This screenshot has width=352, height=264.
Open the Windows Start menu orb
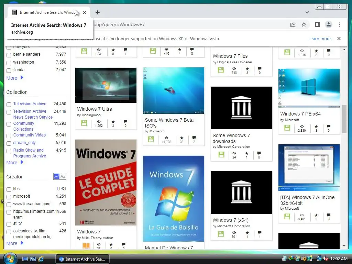pyautogui.click(x=10, y=258)
